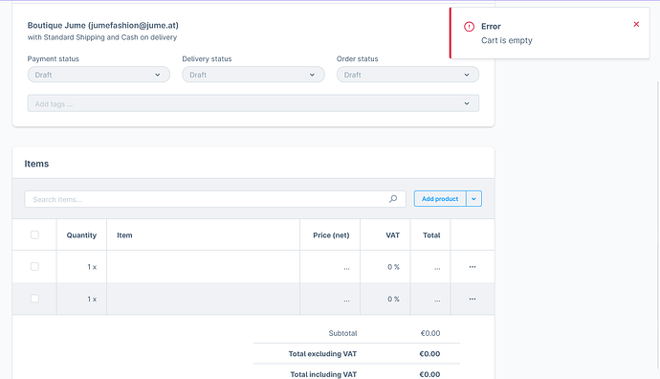Screen dimensions: 660x379
Task: Expand the Add tags selector
Action: pyautogui.click(x=253, y=103)
